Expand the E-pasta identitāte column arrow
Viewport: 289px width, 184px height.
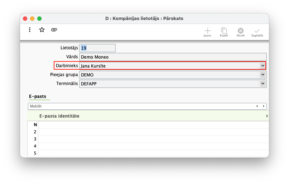pyautogui.click(x=266, y=116)
